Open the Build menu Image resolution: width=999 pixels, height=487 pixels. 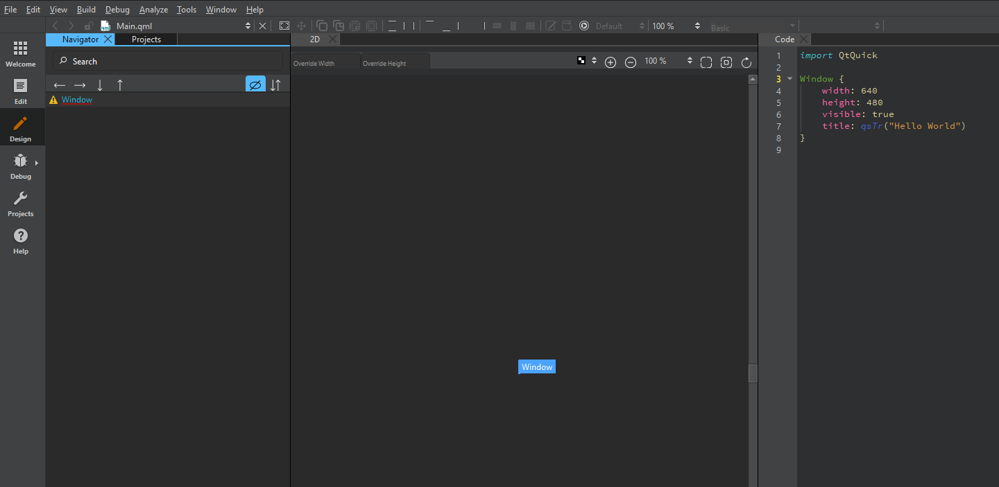pos(86,10)
